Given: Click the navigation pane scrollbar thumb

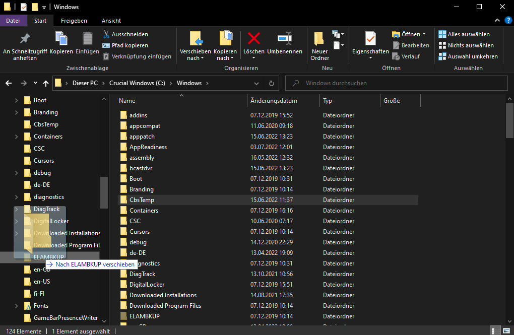Looking at the screenshot, I should [104, 193].
